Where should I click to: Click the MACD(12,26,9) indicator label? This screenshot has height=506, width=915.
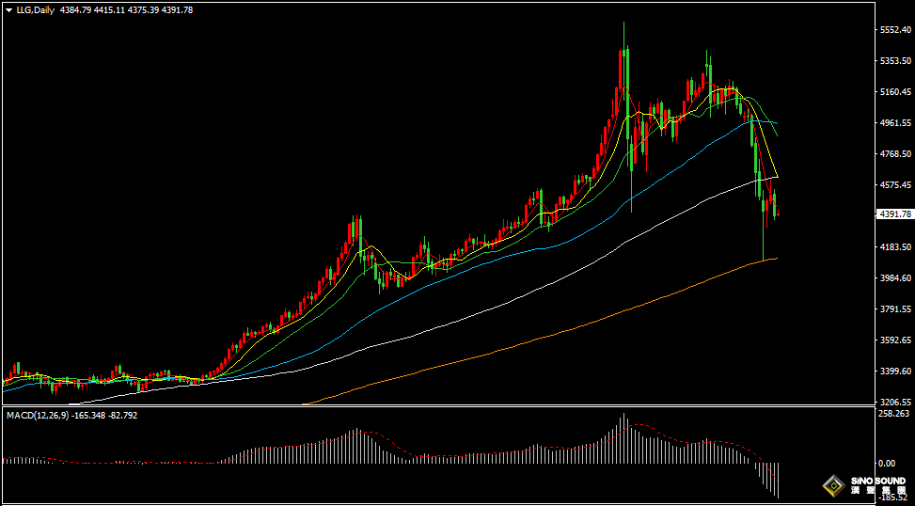click(34, 415)
